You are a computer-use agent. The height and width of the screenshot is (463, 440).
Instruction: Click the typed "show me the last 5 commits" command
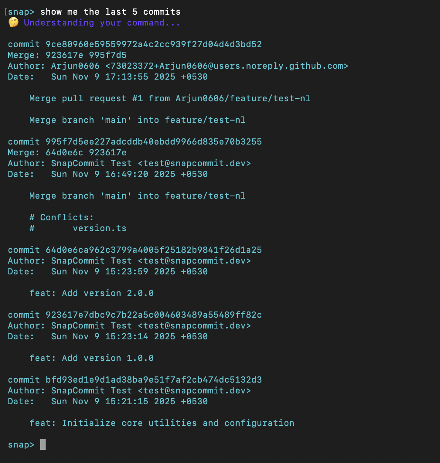[x=110, y=12]
